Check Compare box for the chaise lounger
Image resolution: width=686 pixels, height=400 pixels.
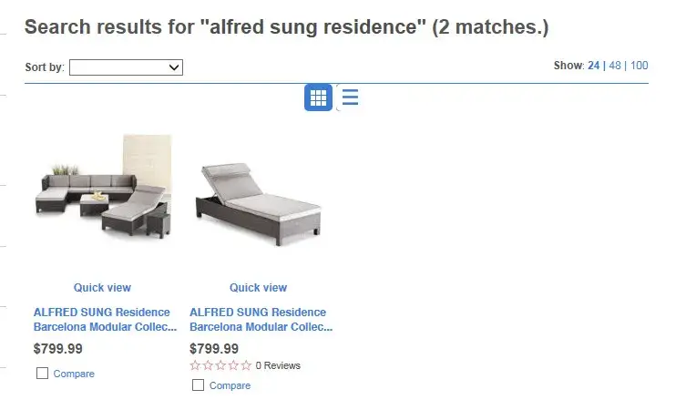click(198, 385)
